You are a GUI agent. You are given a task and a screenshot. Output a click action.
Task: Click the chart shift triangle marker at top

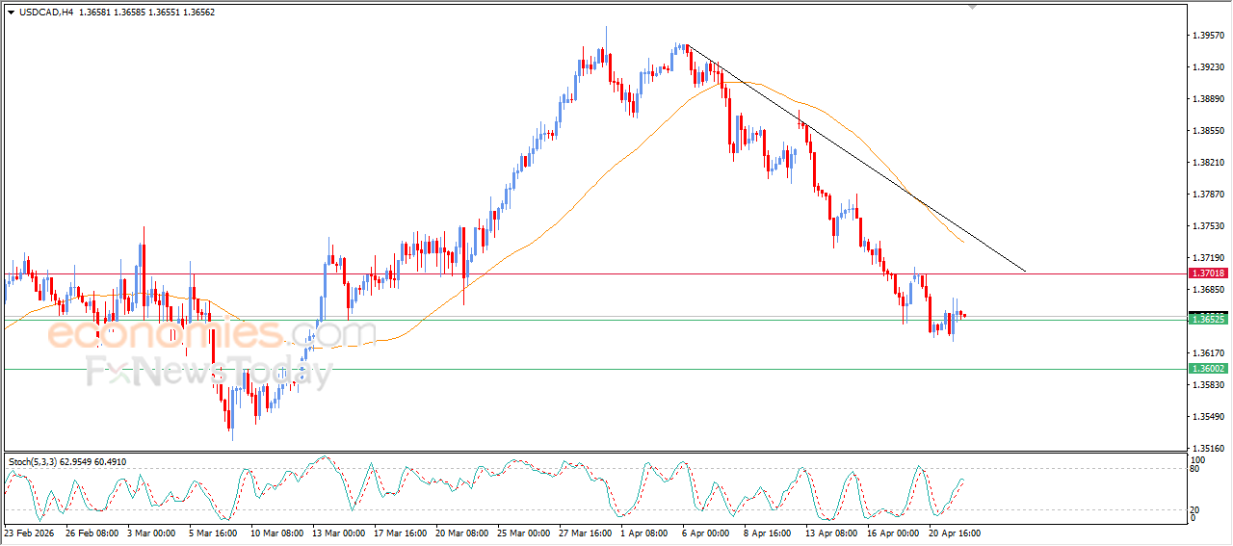(973, 6)
